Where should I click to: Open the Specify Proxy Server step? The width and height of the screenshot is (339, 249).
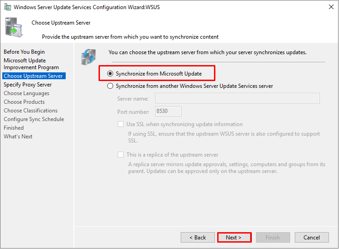pyautogui.click(x=28, y=85)
